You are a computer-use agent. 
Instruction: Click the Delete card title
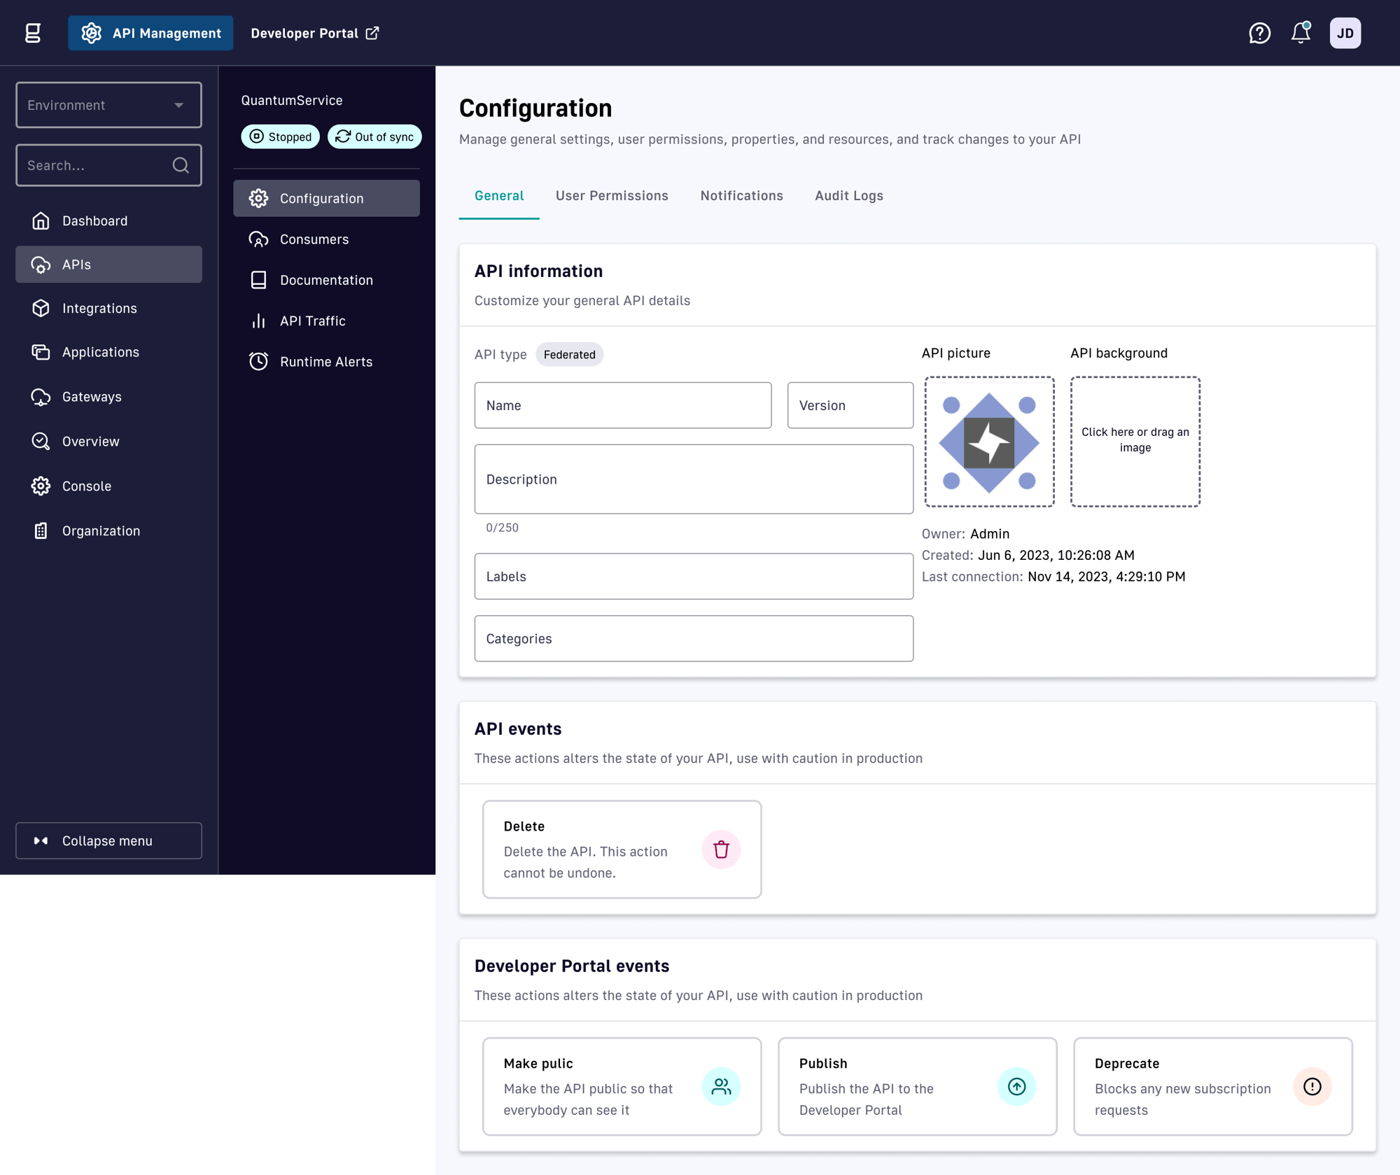(x=524, y=826)
